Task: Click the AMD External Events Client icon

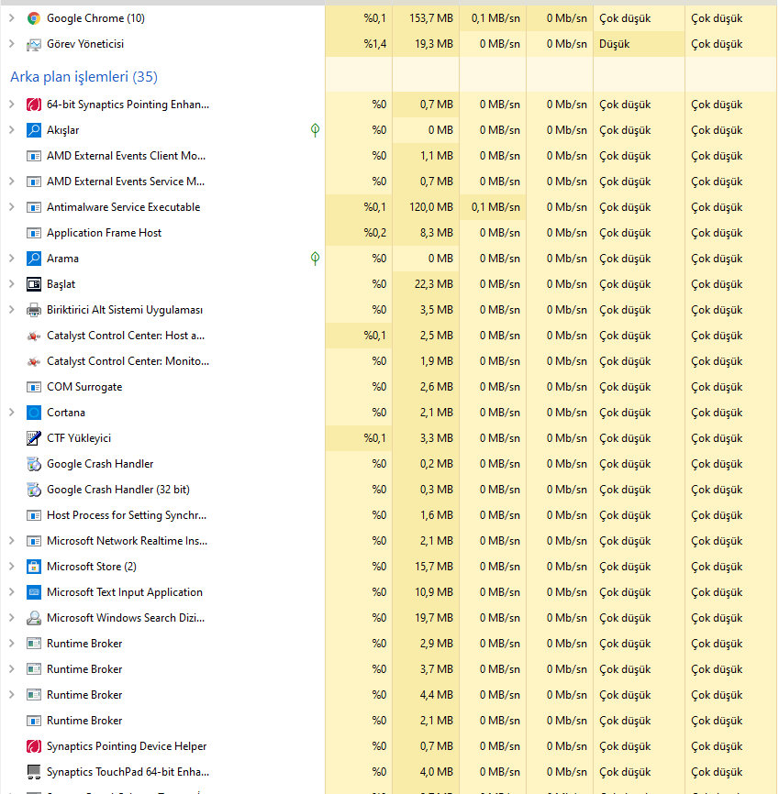Action: (x=33, y=156)
